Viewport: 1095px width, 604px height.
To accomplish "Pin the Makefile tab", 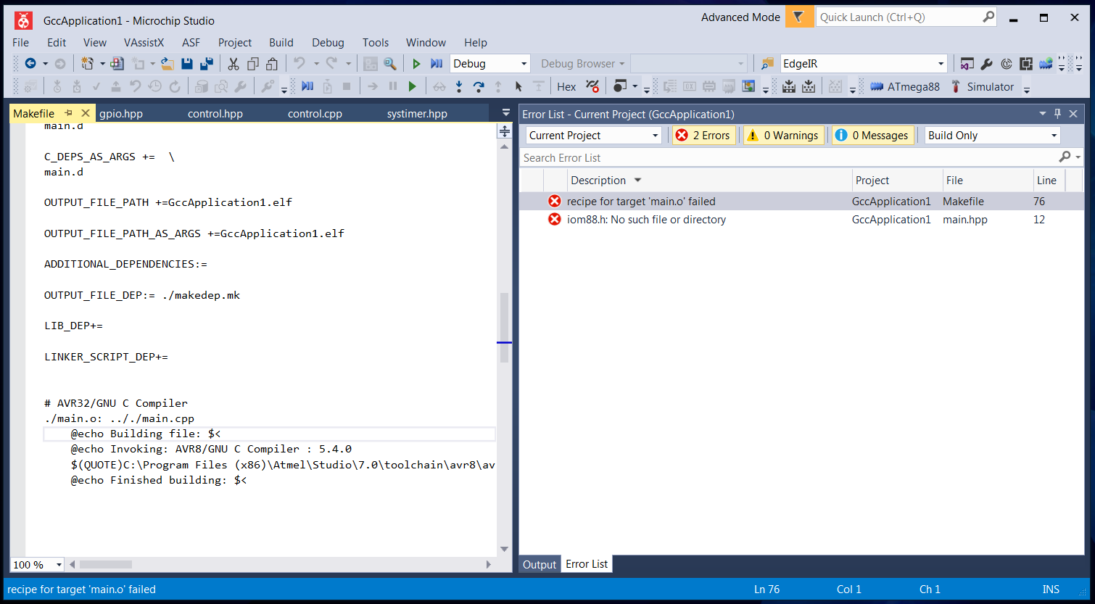I will 69,113.
